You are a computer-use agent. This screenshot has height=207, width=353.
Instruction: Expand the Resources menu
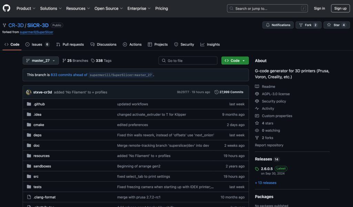click(x=78, y=8)
